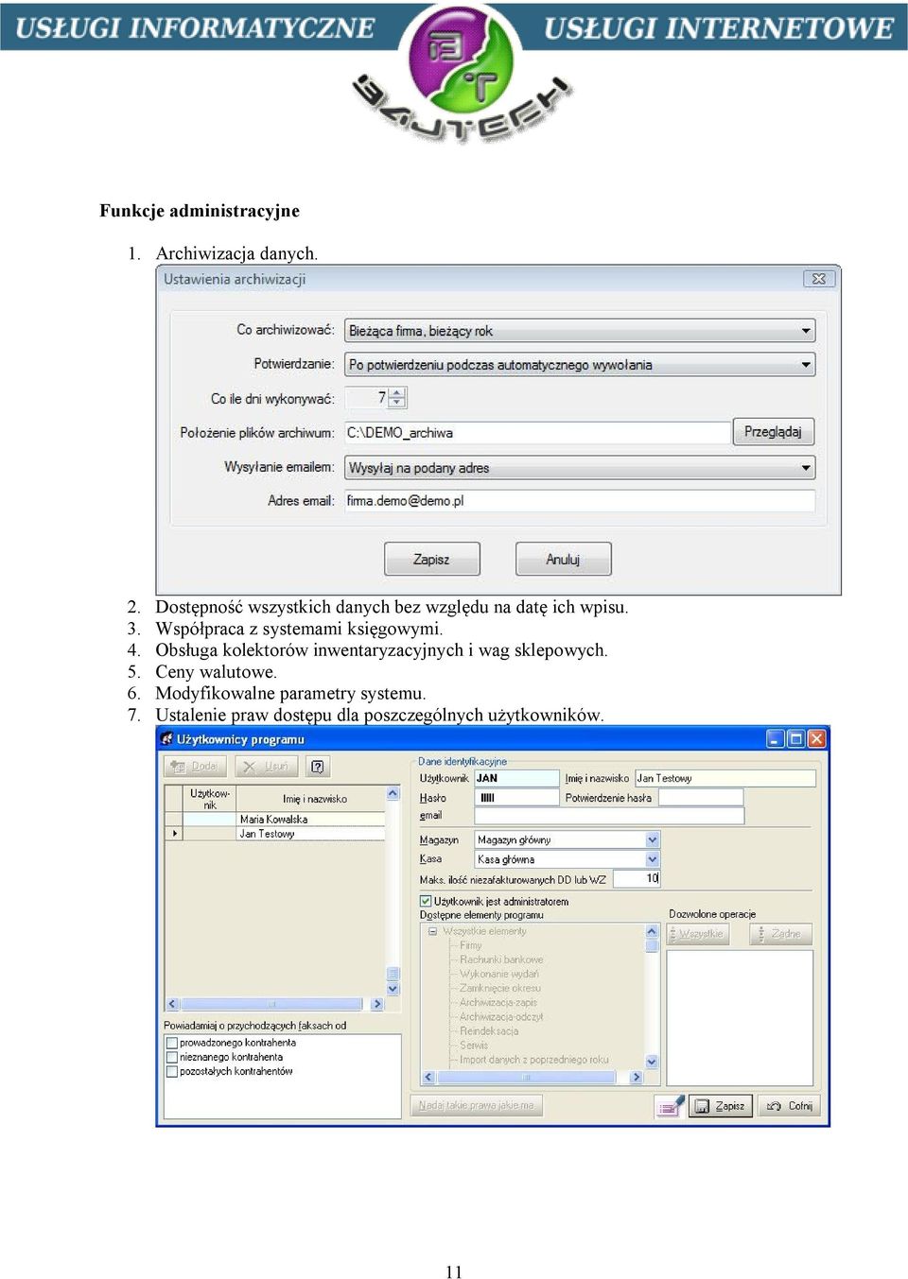Image resolution: width=908 pixels, height=1279 pixels.
Task: Click 'Nadaj takie prawa jakie ma' button
Action: (477, 1105)
